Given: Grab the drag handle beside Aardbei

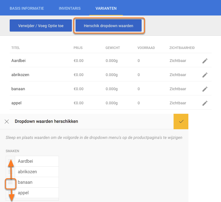Looking at the screenshot, I should 11,161.
